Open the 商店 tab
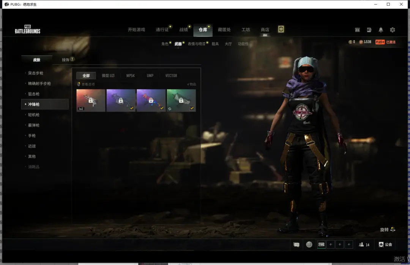Screen dimensions: 410x265 (265, 30)
